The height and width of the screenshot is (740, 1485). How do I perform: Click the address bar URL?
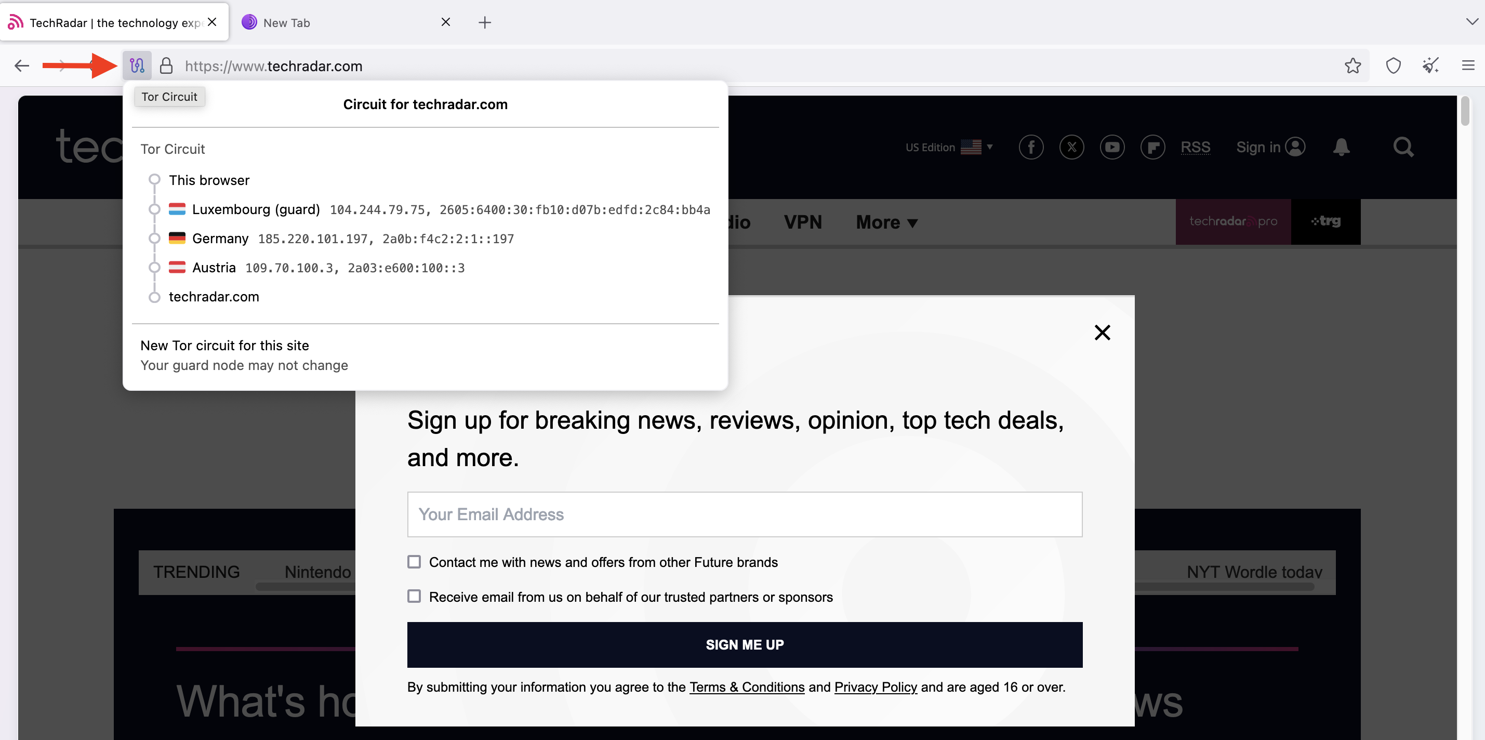coord(273,66)
